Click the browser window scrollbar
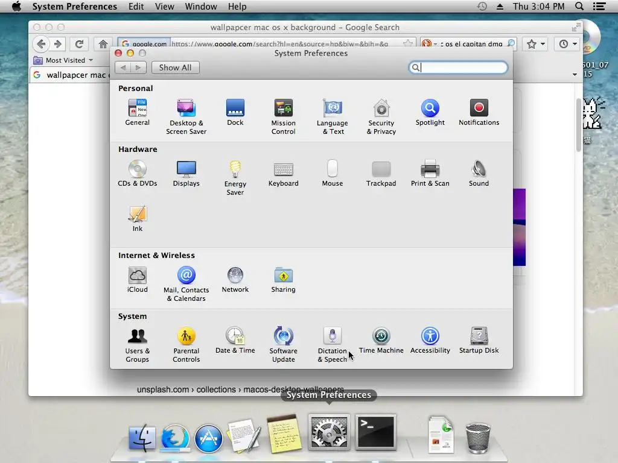The image size is (618, 463). click(x=579, y=125)
